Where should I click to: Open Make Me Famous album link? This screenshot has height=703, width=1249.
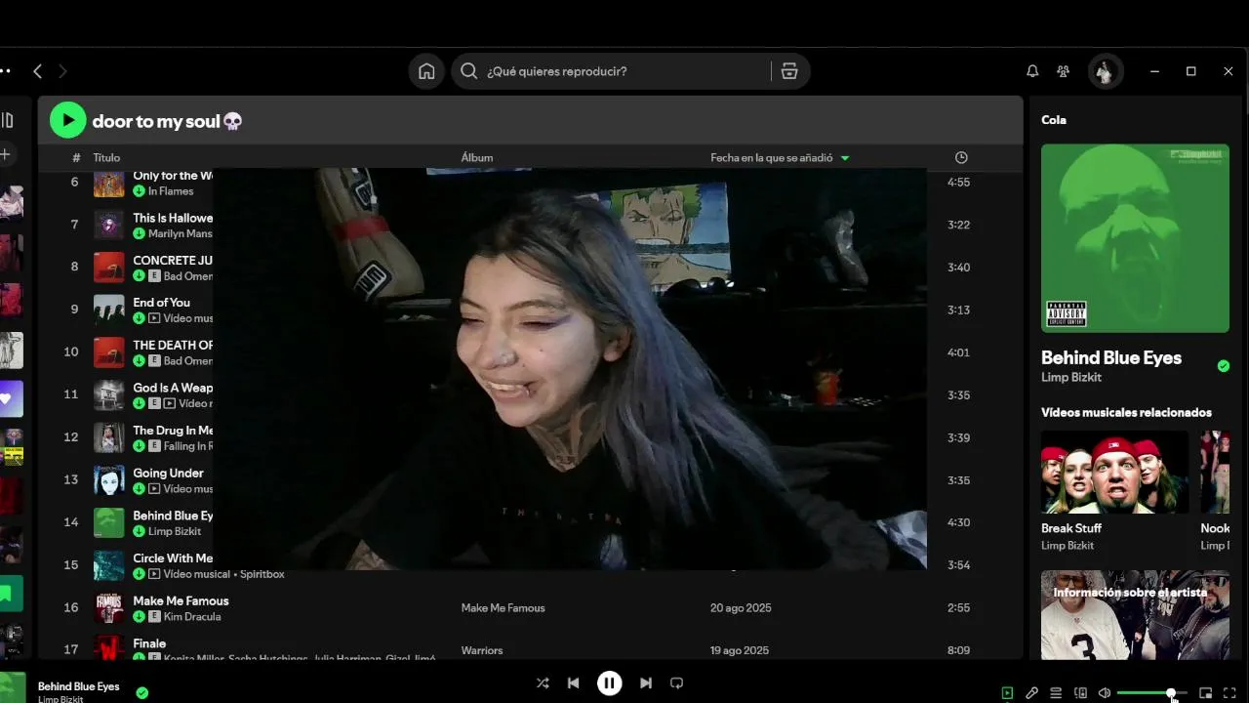[x=503, y=607]
